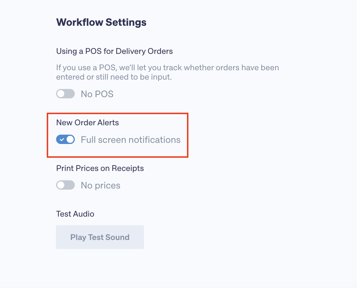The height and width of the screenshot is (288, 357).
Task: Click the "entered or still need to be input" line
Action: tap(114, 77)
